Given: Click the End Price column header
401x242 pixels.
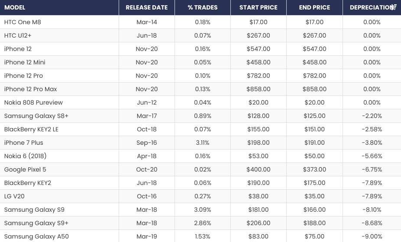Looking at the screenshot, I should click(x=314, y=7).
